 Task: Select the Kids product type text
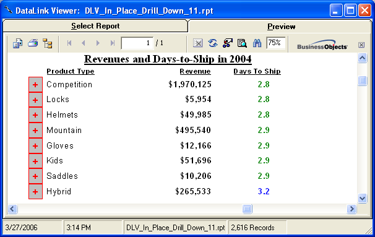coord(55,160)
